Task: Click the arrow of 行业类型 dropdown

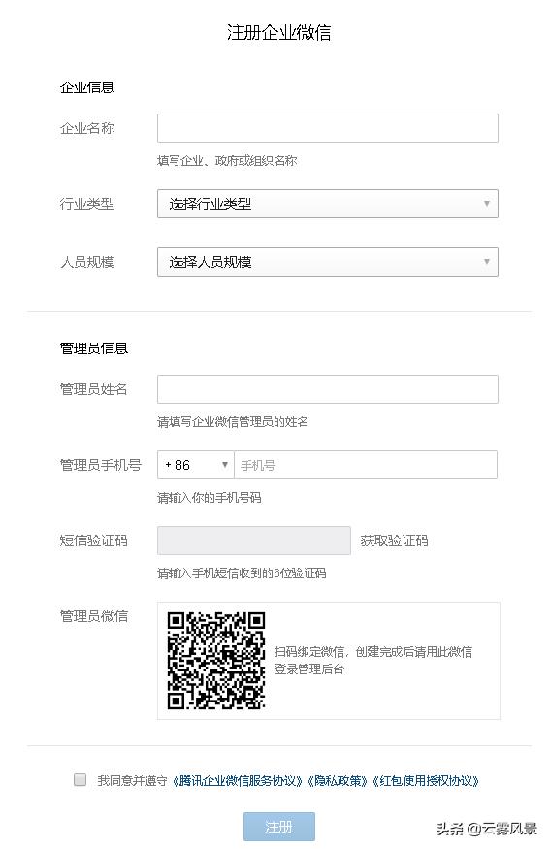Action: coord(487,204)
